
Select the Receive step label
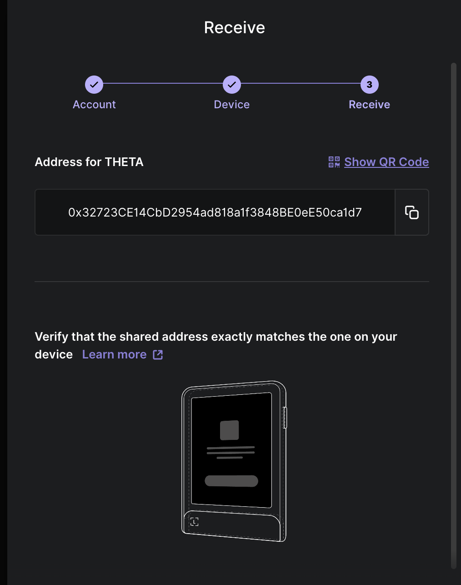(x=369, y=104)
